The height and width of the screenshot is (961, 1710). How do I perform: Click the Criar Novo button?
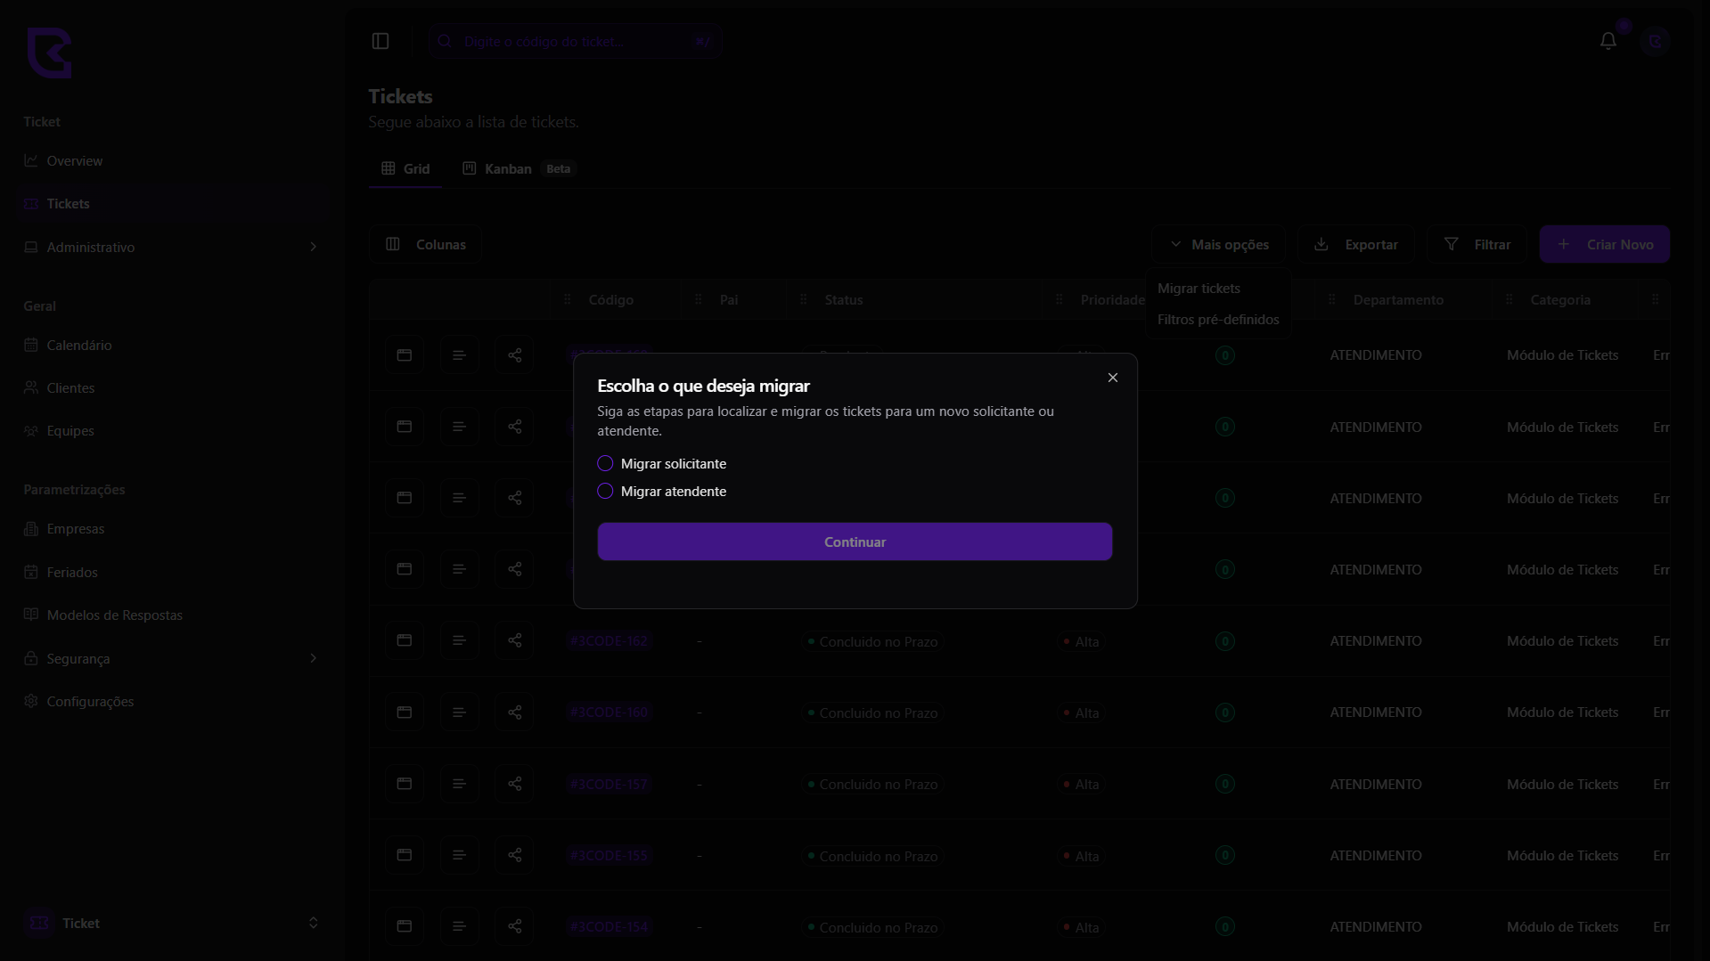click(1604, 244)
